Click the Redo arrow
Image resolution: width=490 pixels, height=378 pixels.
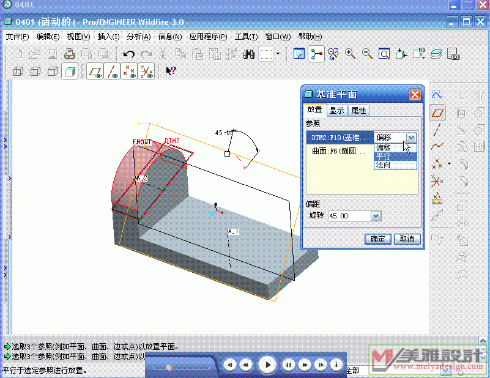[146, 54]
